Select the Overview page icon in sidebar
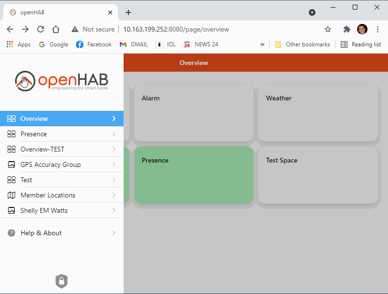This screenshot has height=294, width=388. tap(11, 118)
